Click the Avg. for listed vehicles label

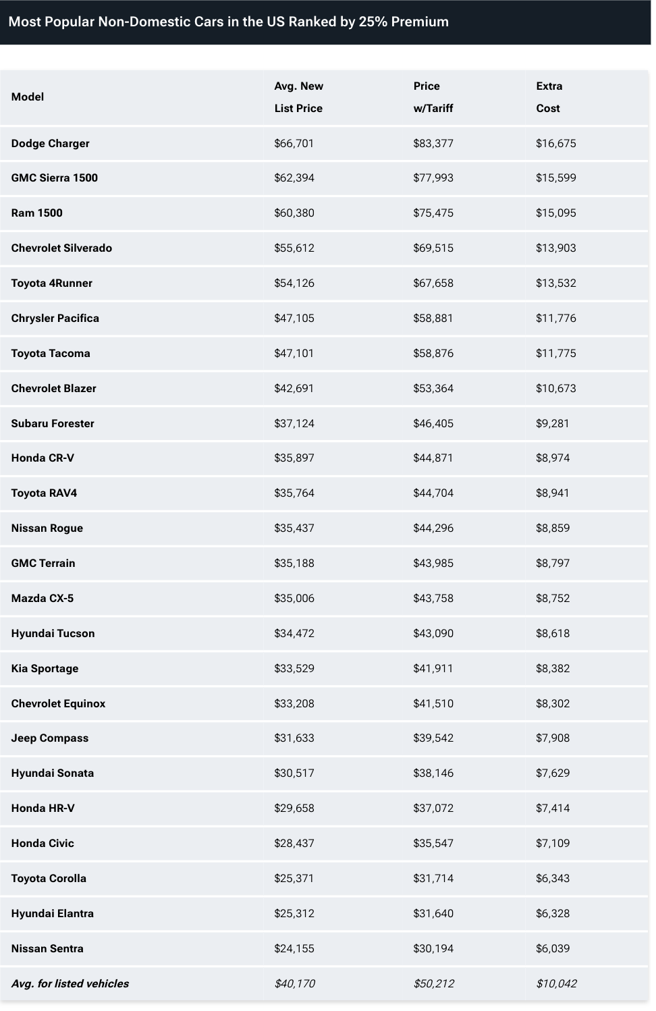click(x=70, y=983)
